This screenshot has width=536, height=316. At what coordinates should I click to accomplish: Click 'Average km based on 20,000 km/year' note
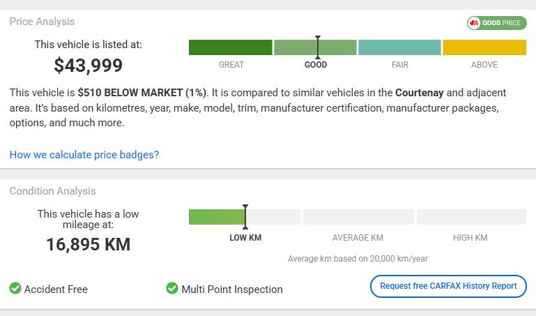point(358,259)
